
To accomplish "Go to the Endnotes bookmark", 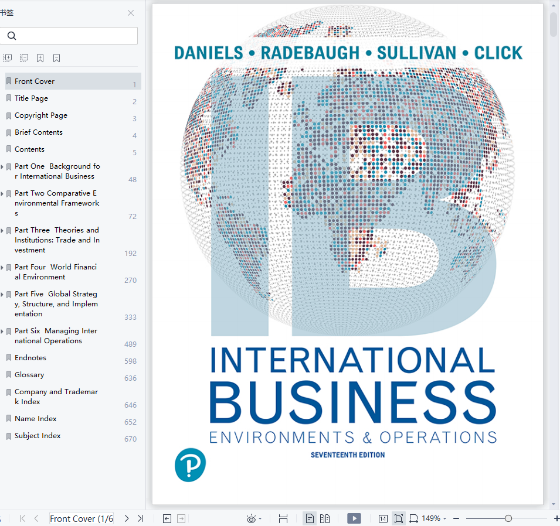I will 30,357.
